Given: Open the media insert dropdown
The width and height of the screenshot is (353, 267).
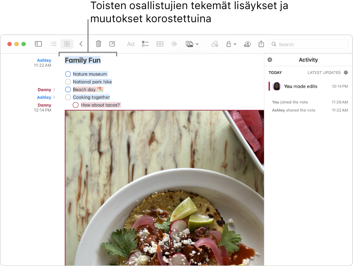Looking at the screenshot, I should 197,44.
